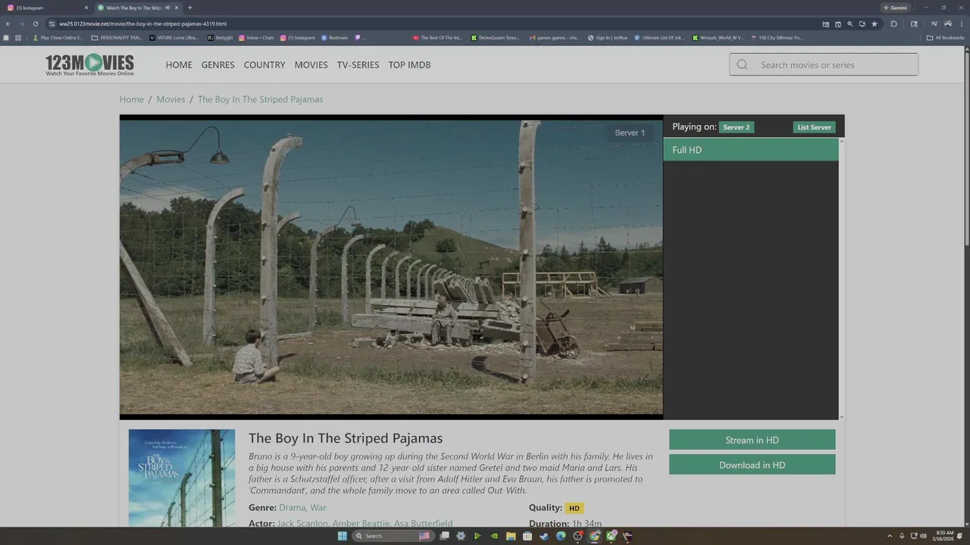Open Task View on taskbar
The height and width of the screenshot is (545, 970).
(444, 536)
